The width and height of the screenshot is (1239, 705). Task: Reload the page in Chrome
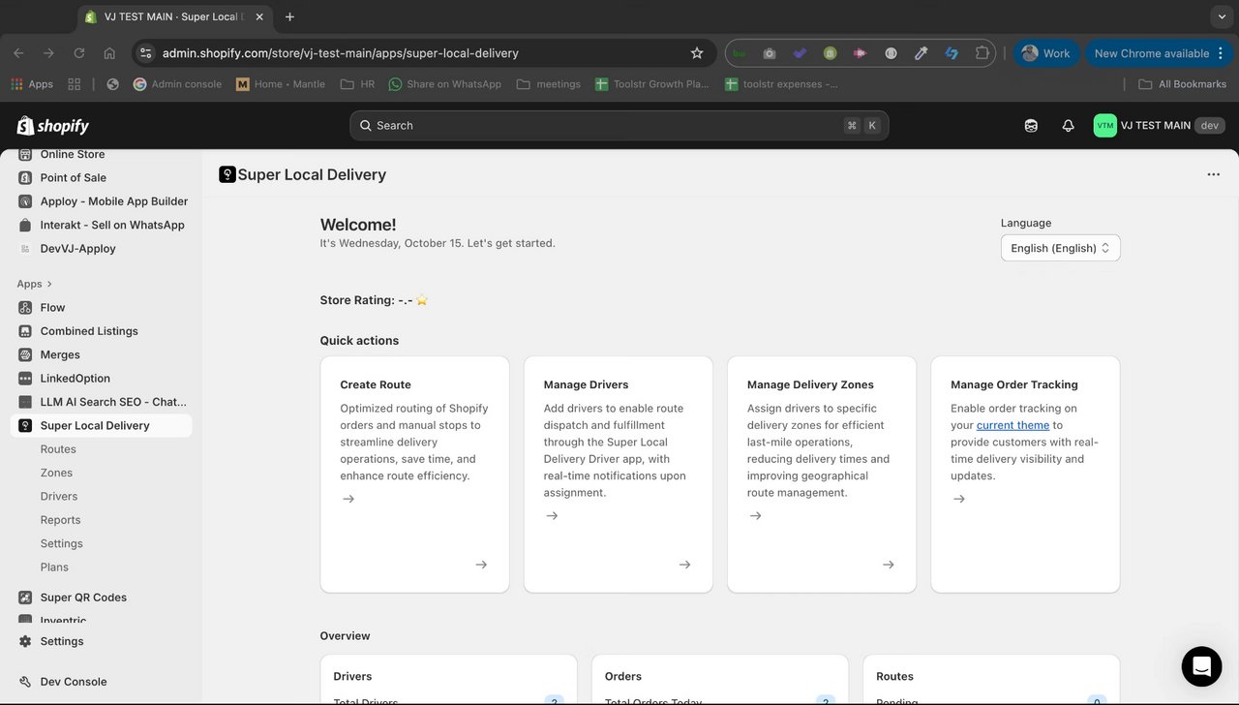click(x=79, y=53)
